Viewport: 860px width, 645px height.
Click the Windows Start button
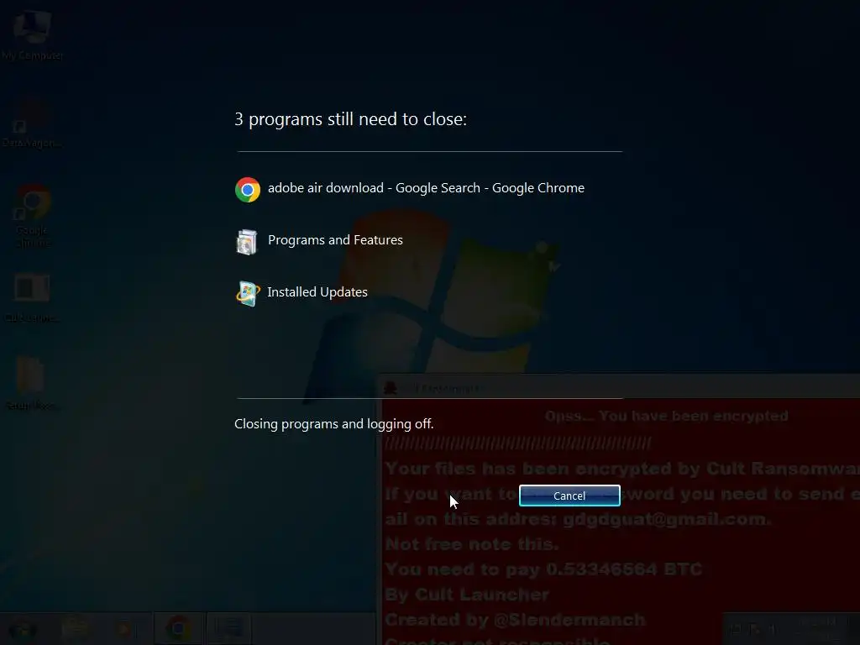(x=23, y=628)
